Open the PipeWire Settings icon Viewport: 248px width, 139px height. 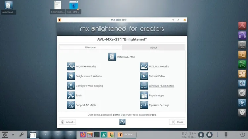tap(144, 105)
